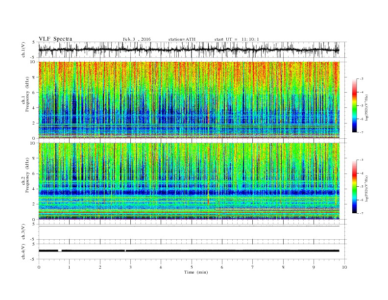Screen dimensions: 388x300
Task: Click the "4" tick on the time axis
Action: tap(161, 267)
